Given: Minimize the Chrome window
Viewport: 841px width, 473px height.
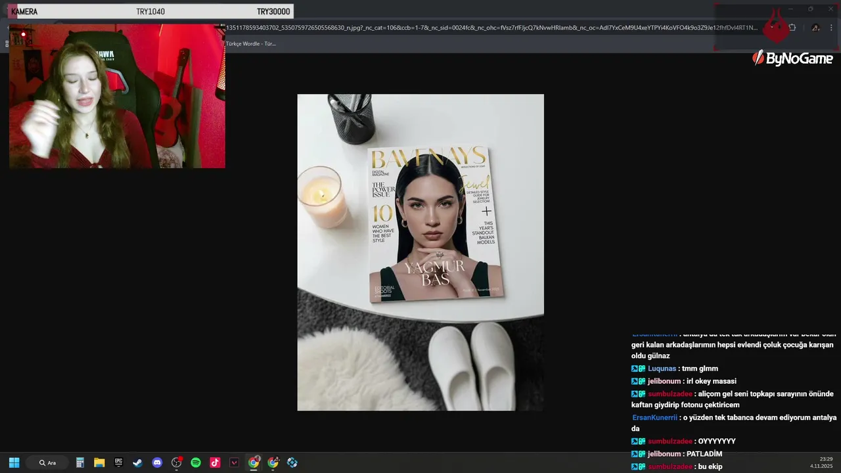Looking at the screenshot, I should [790, 9].
